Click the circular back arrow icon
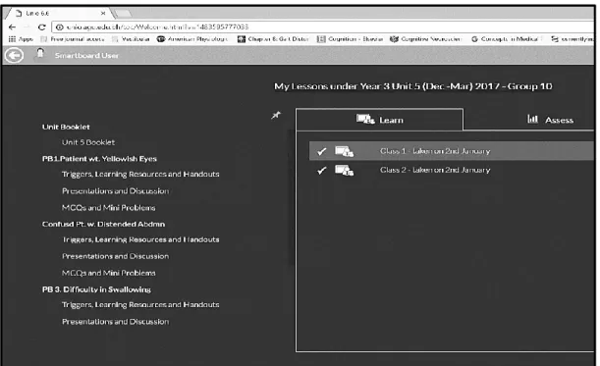Image resolution: width=600 pixels, height=366 pixels. [x=14, y=56]
